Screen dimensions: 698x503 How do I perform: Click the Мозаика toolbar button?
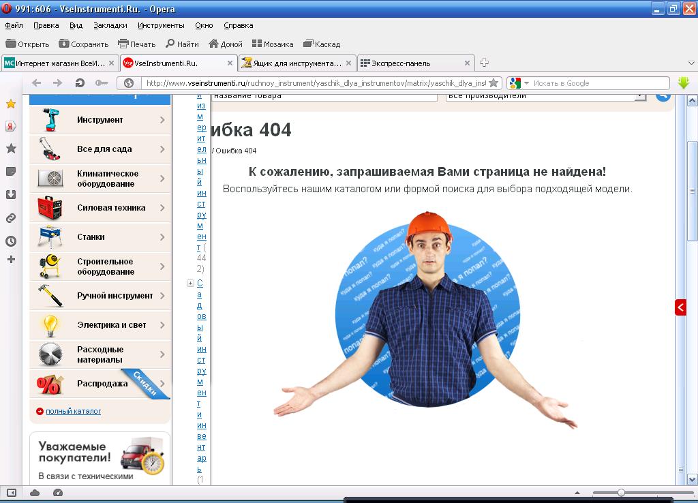pos(273,44)
